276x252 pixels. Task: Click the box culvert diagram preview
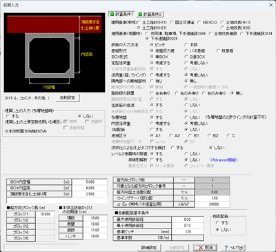point(55,52)
